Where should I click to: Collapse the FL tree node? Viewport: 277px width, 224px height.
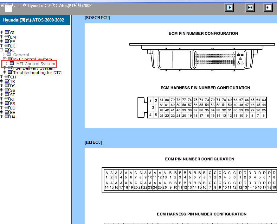tap(2, 50)
